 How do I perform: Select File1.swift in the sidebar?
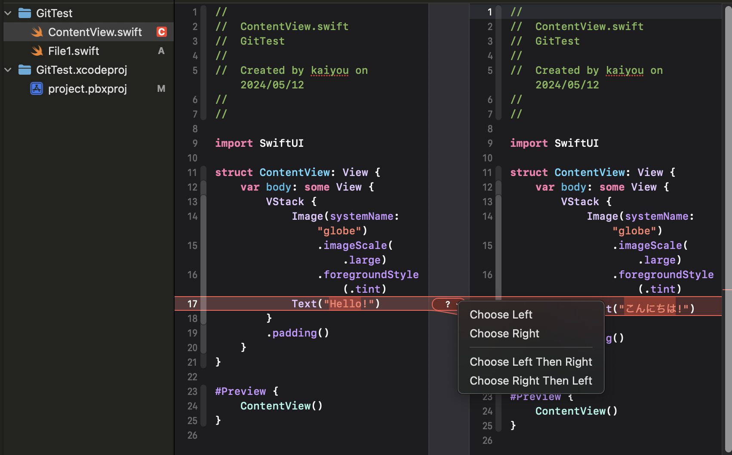74,51
